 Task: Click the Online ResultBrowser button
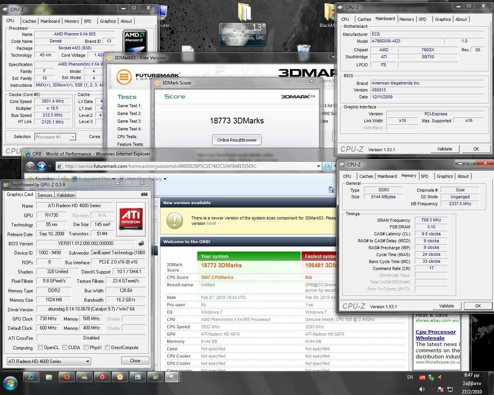[x=237, y=140]
